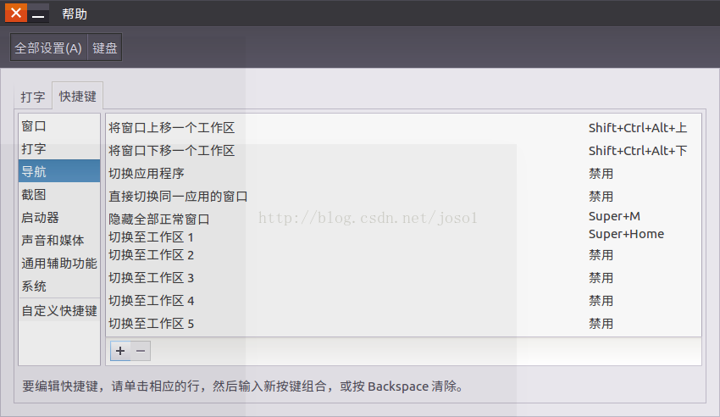Click the 将窗口下移一个工作区 row
This screenshot has height=417, width=720.
403,151
